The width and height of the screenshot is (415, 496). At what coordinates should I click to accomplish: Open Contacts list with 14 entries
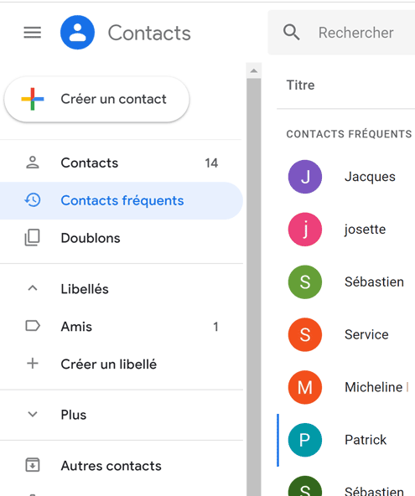[122, 163]
